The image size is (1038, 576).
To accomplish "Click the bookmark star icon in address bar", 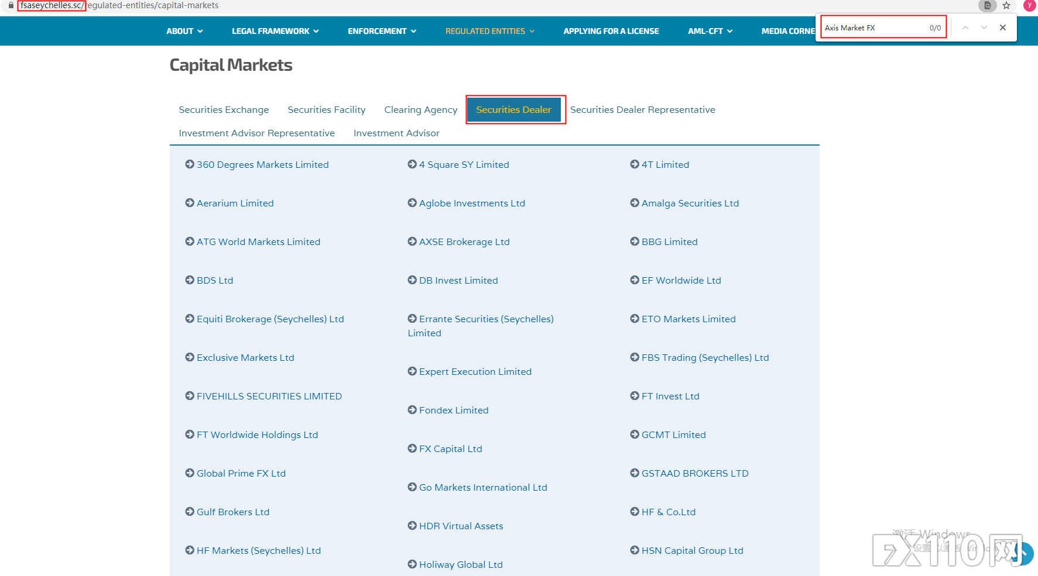I will click(x=1006, y=6).
